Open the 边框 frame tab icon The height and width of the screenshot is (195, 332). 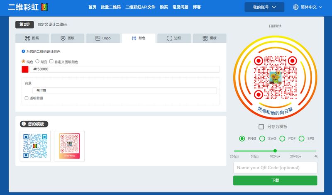[169, 38]
